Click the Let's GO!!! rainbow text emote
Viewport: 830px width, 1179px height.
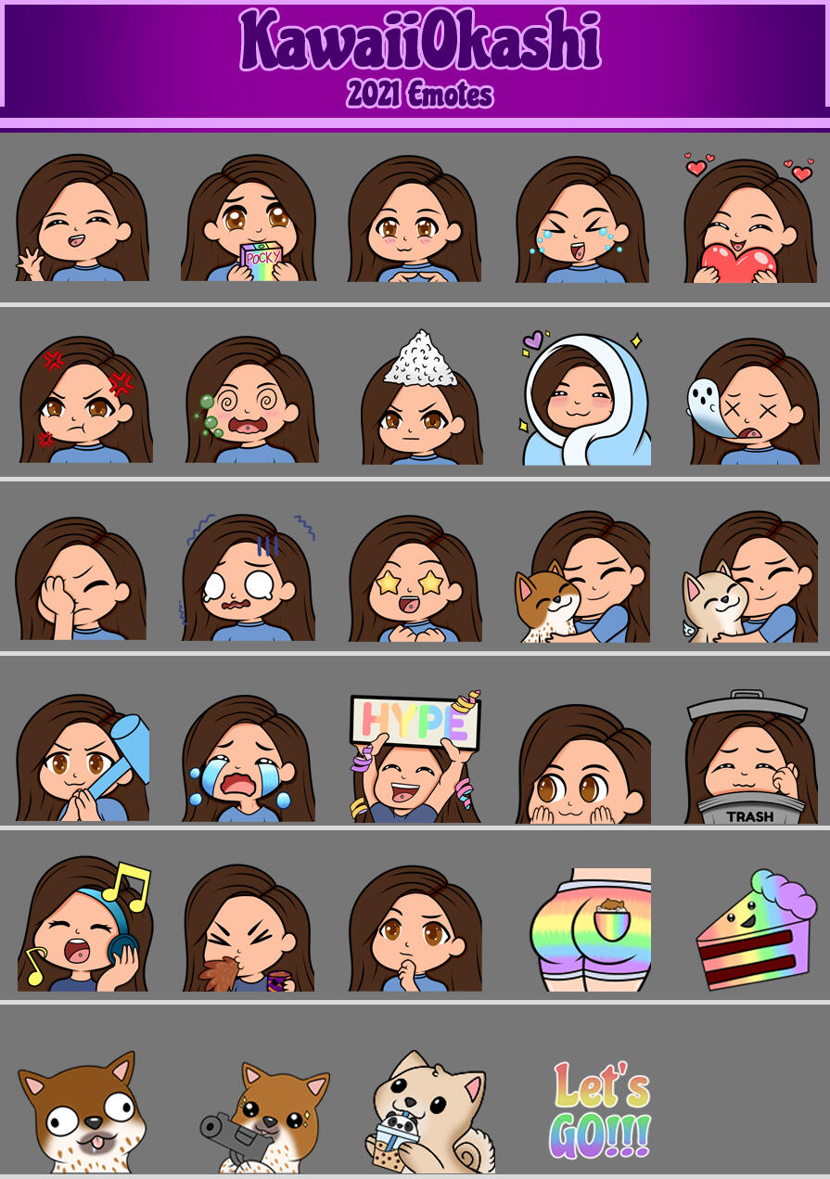pyautogui.click(x=601, y=1109)
